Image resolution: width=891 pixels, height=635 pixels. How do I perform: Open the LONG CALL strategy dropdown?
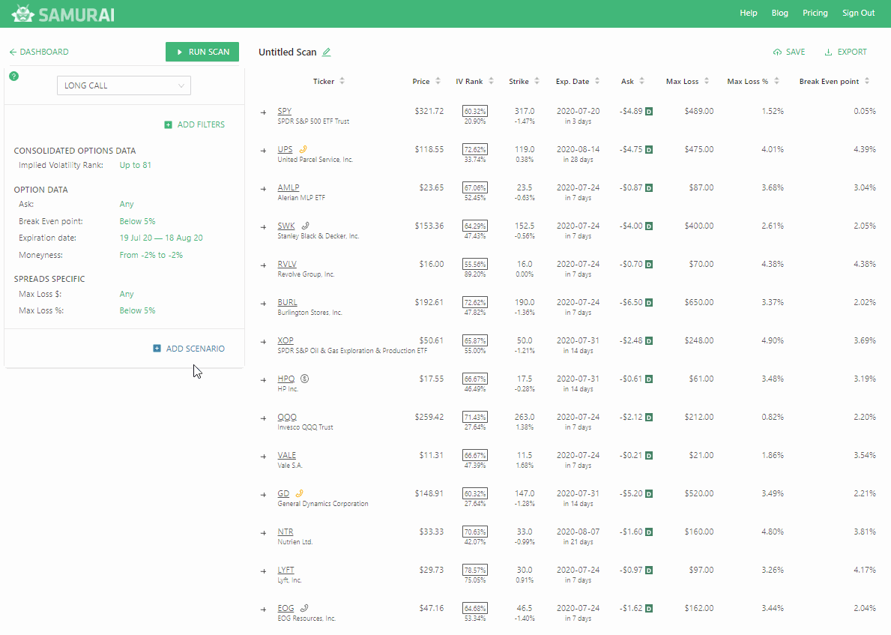coord(124,86)
